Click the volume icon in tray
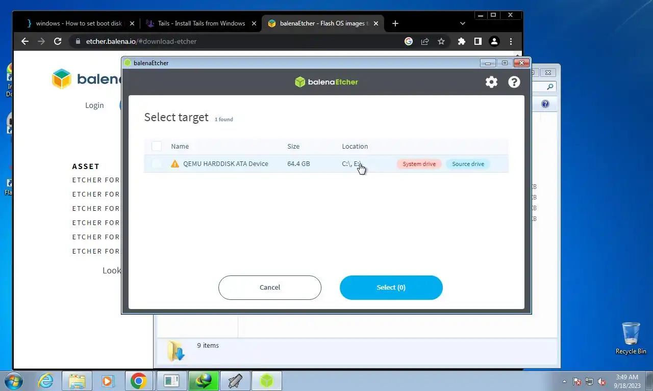This screenshot has width=653, height=391. [601, 381]
